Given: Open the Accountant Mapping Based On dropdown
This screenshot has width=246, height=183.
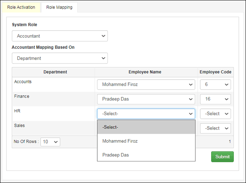Looking at the screenshot, I should click(60, 58).
